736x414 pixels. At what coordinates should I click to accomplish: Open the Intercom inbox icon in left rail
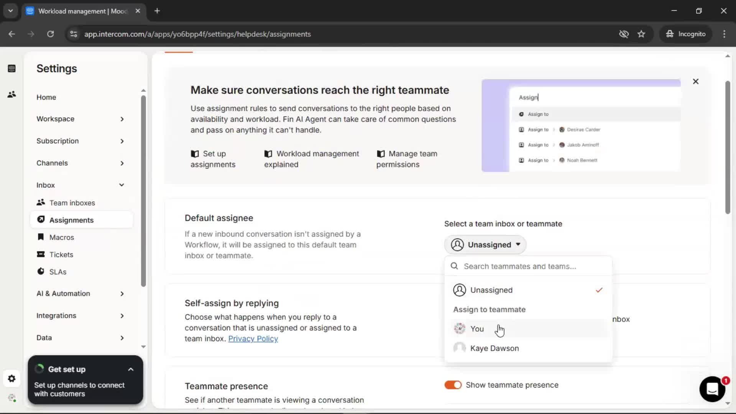(x=11, y=69)
